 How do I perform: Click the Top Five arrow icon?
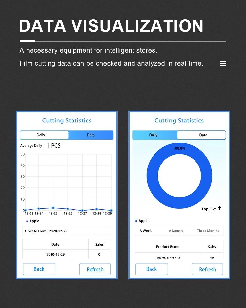pyautogui.click(x=219, y=209)
